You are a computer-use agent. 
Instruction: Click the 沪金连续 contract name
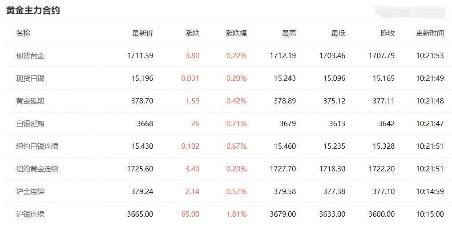[x=30, y=191]
